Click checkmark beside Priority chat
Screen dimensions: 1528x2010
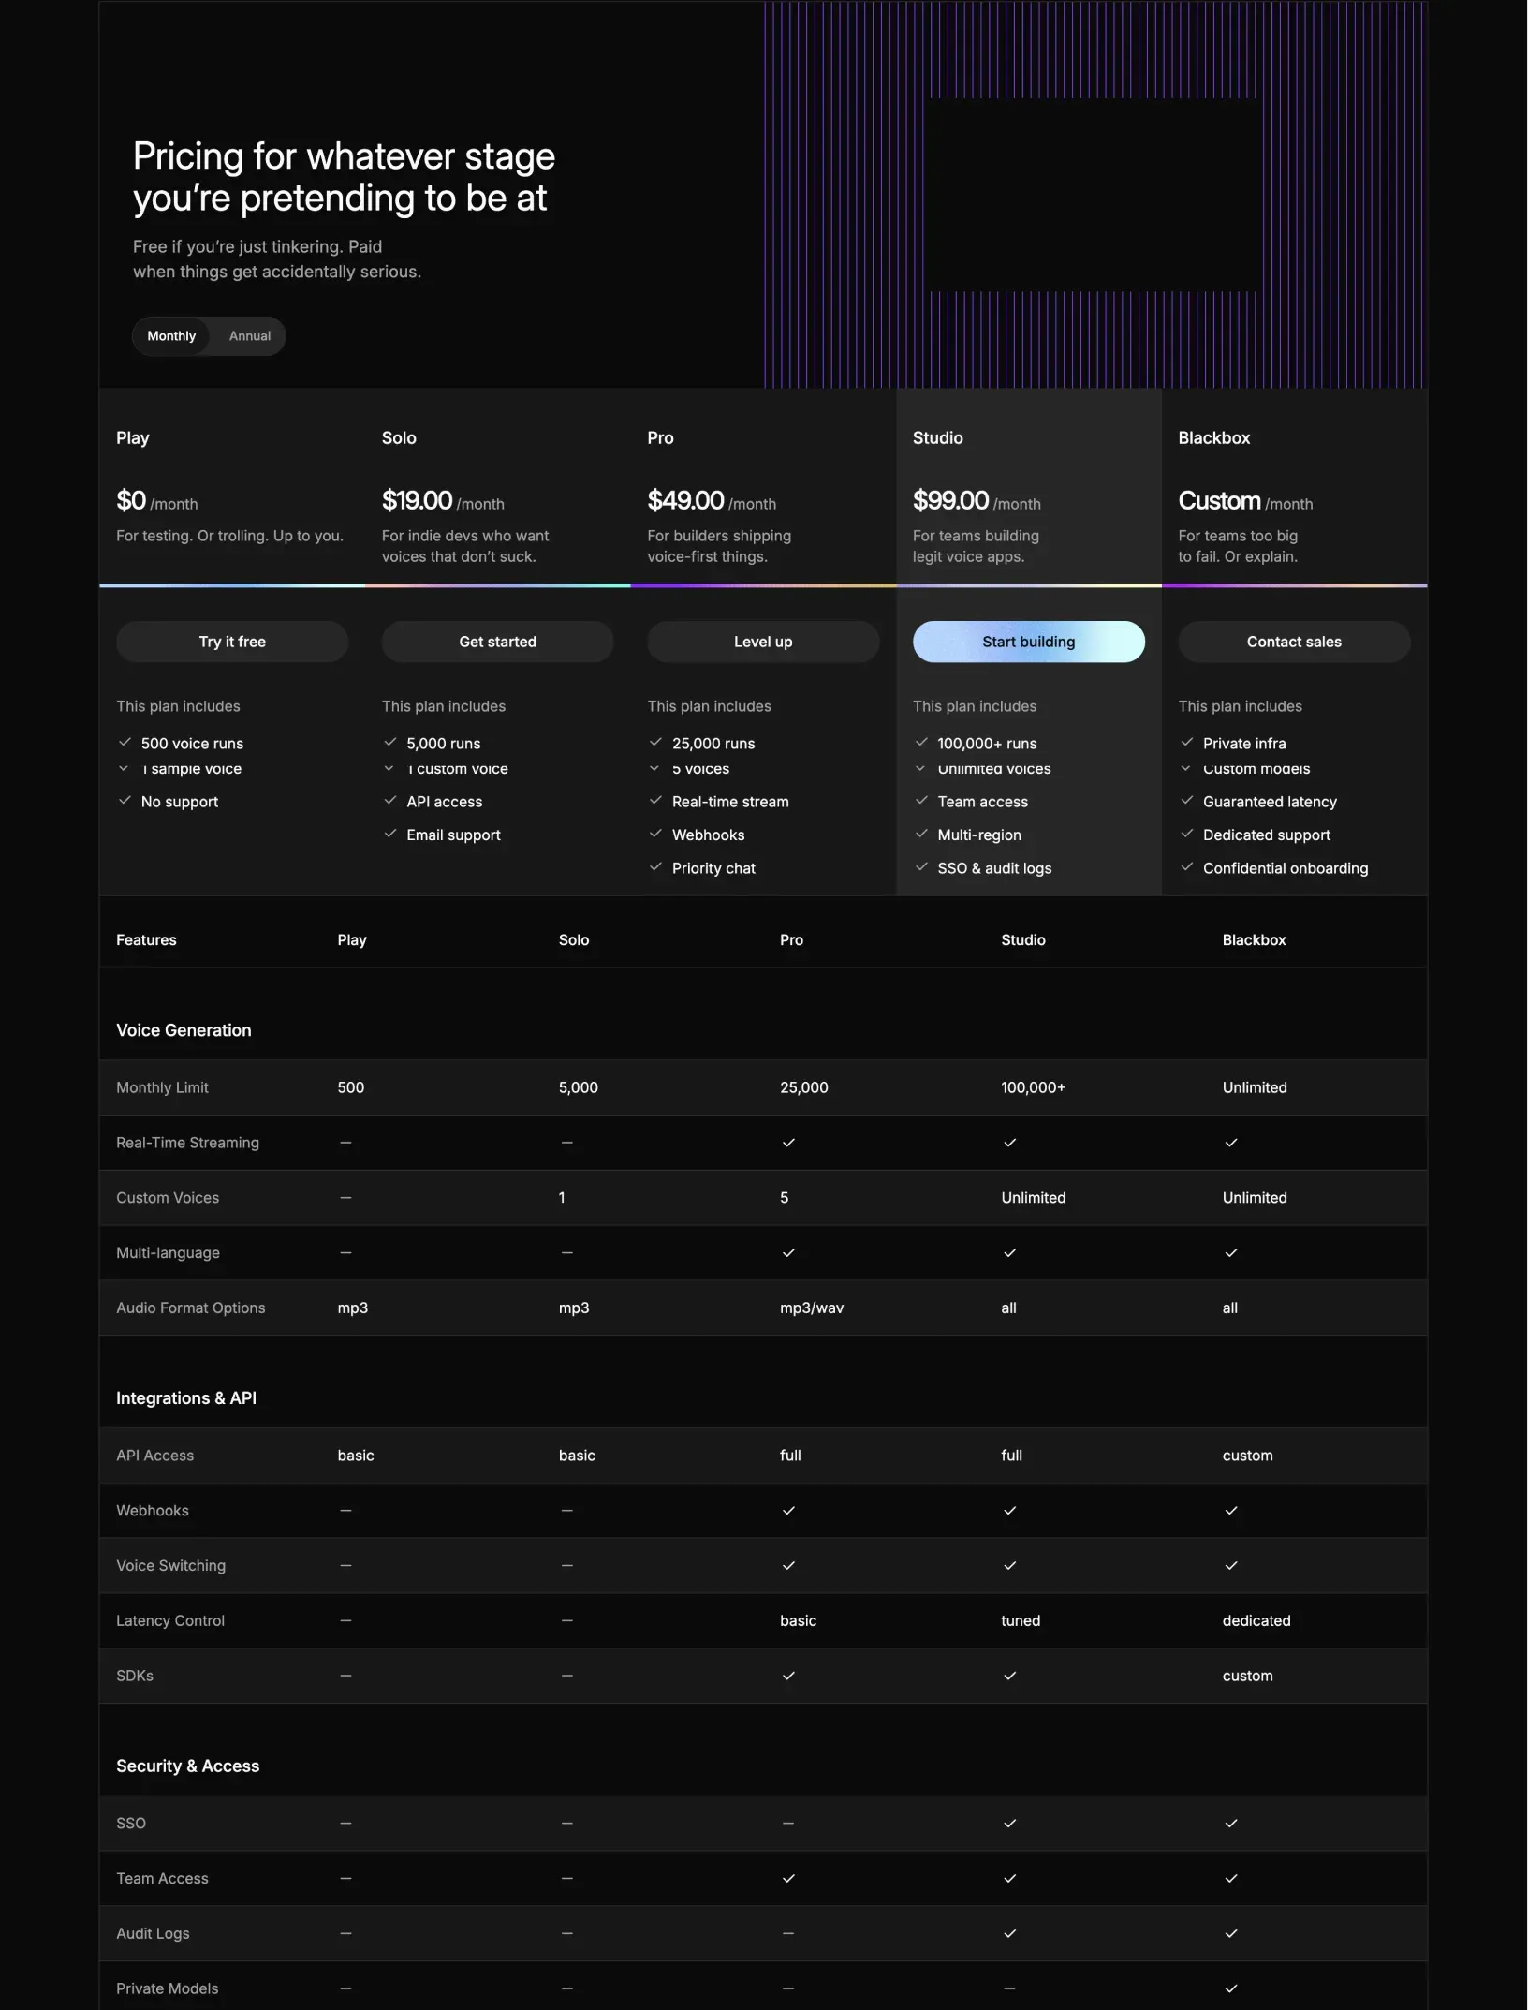tap(655, 867)
